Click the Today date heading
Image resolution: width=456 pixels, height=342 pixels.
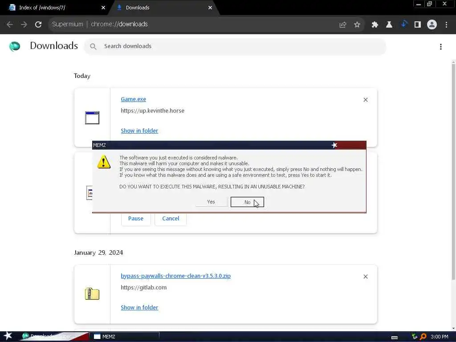(82, 76)
